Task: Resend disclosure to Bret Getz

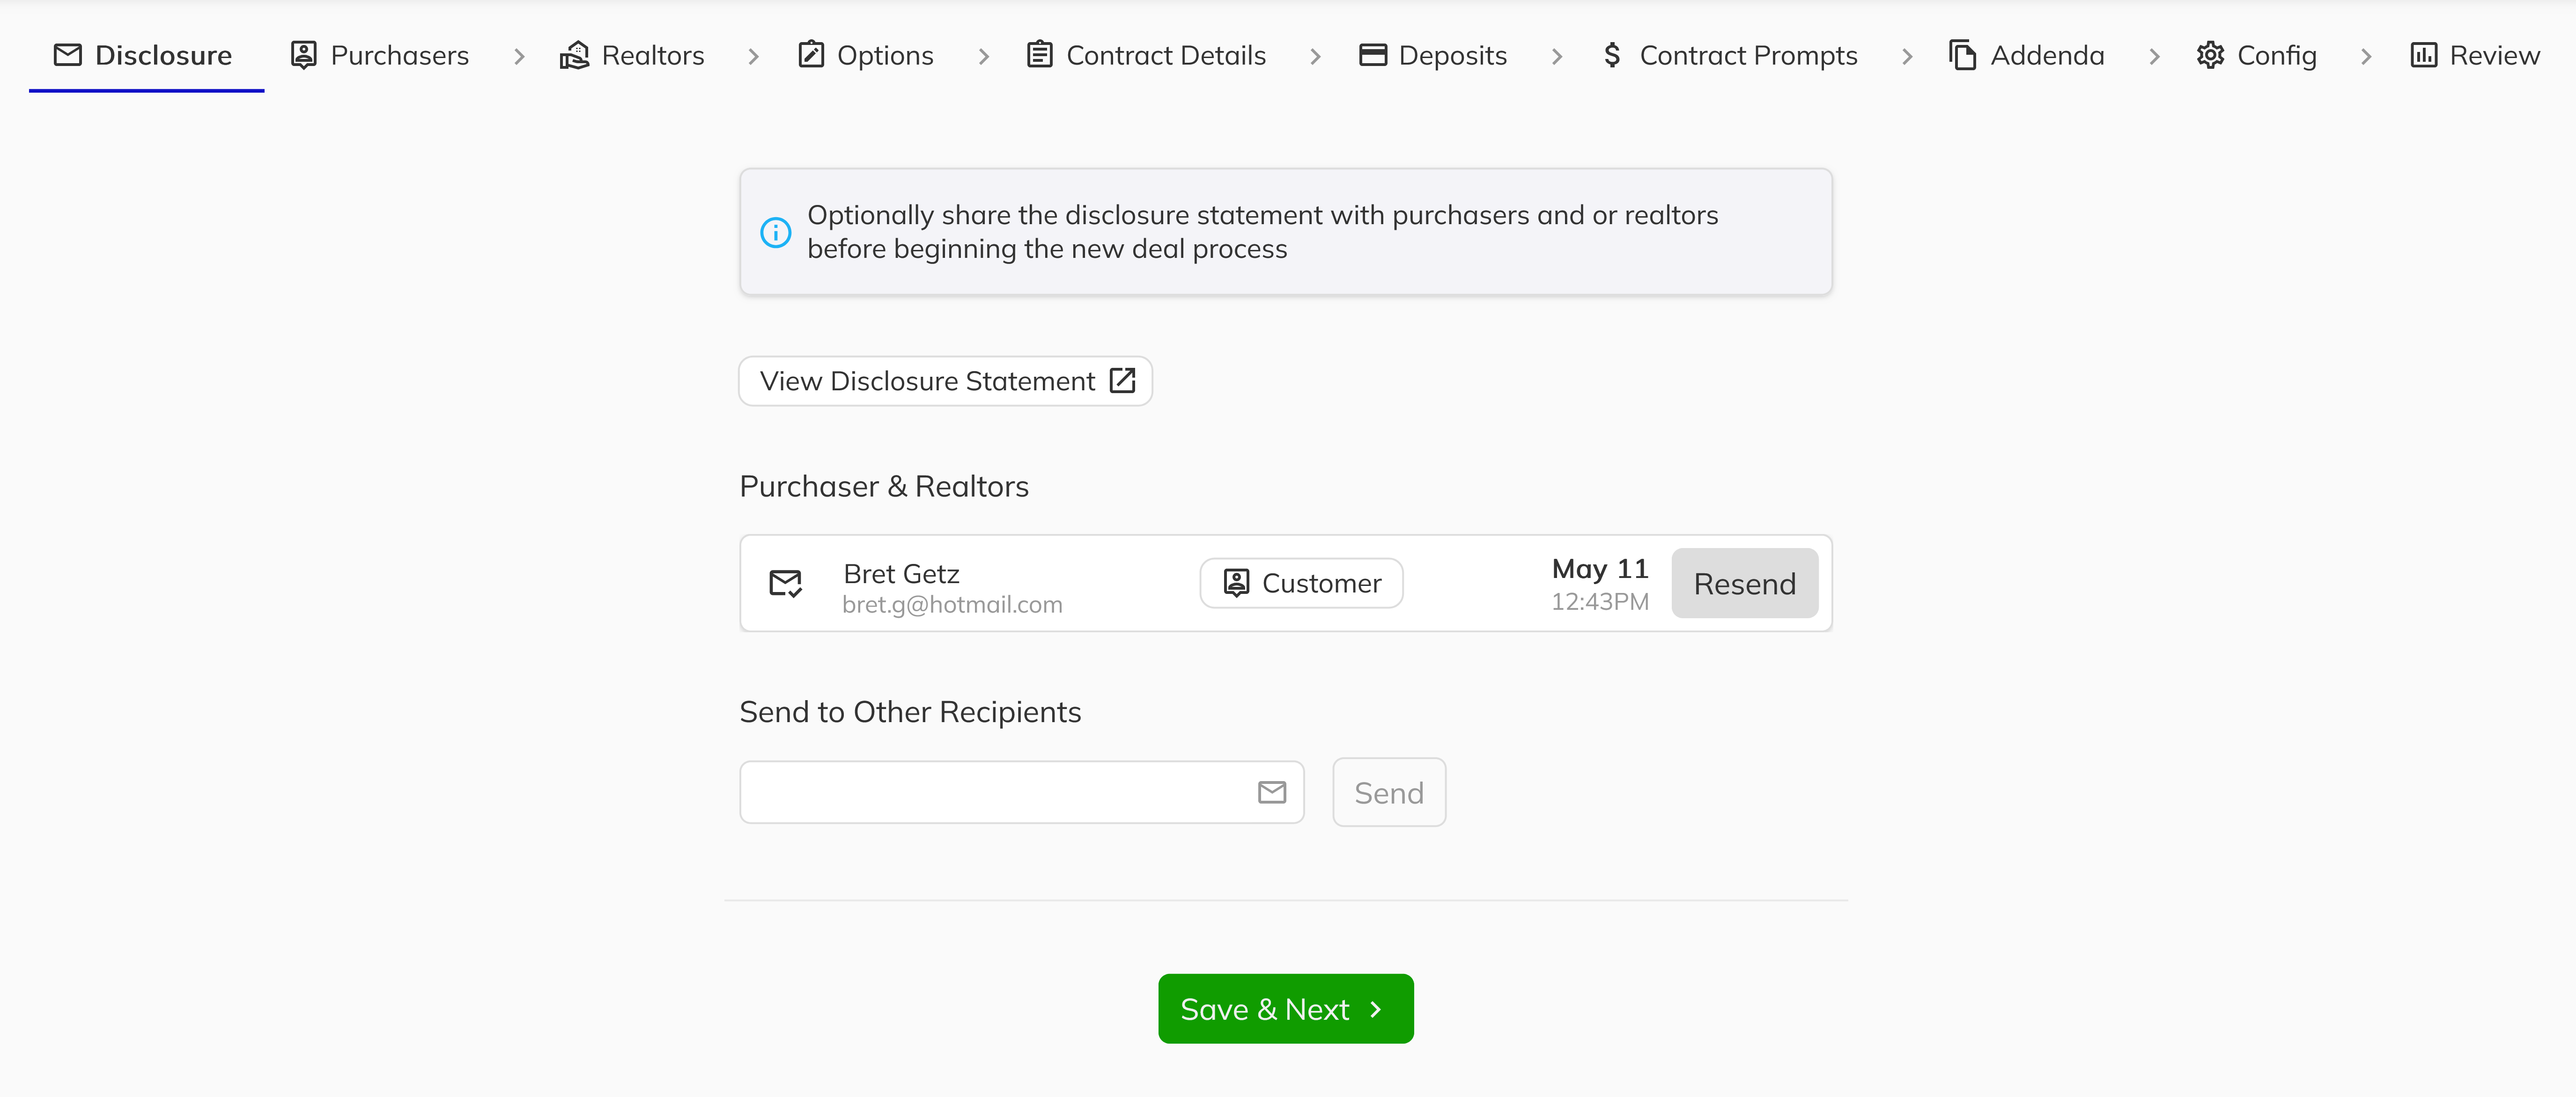Action: (x=1745, y=584)
